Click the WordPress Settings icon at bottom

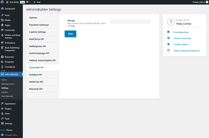[x=2, y=123]
